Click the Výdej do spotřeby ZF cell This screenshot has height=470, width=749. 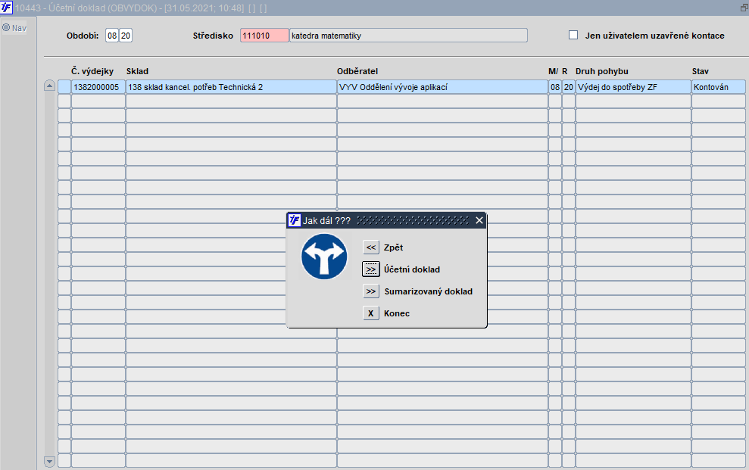click(633, 87)
